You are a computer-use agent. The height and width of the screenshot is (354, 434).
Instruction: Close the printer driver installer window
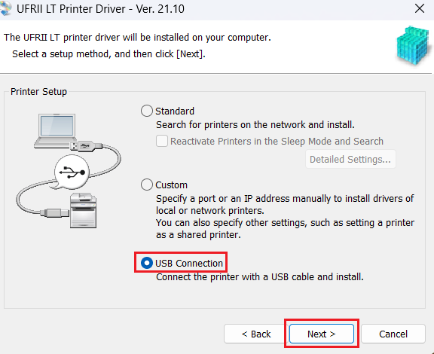coord(420,8)
